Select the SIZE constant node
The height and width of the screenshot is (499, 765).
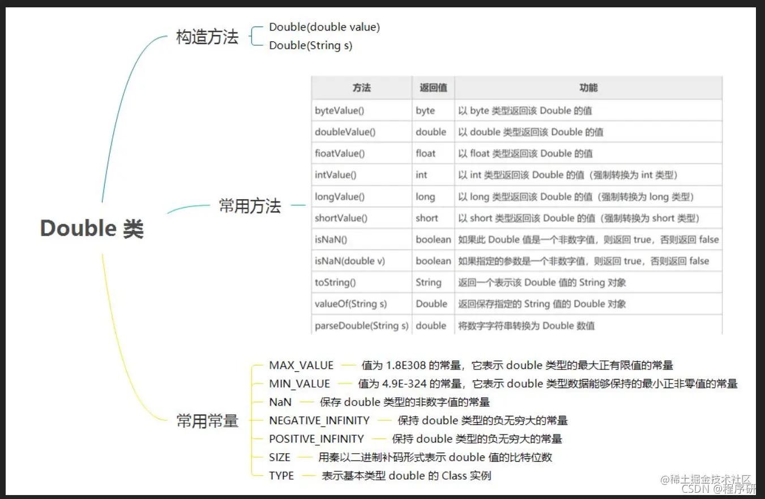[x=280, y=457]
